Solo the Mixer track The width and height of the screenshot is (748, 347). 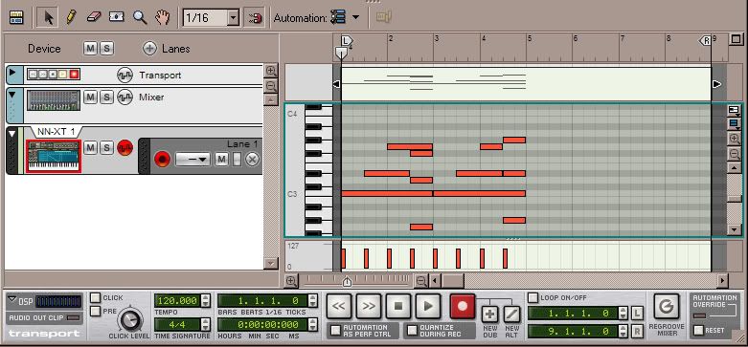106,98
